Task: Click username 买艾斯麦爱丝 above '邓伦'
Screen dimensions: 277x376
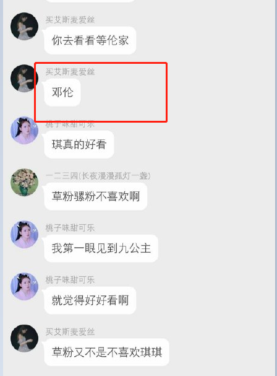Action: click(x=70, y=72)
